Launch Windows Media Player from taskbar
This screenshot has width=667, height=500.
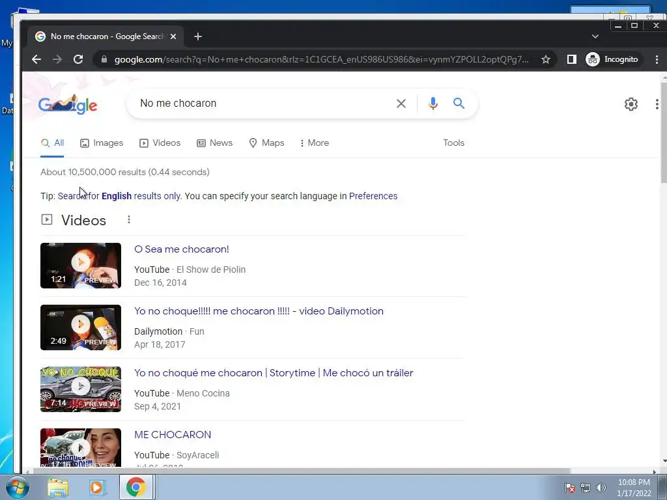point(97,488)
